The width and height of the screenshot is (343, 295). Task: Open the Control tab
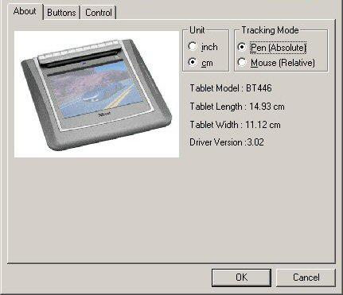(x=99, y=13)
